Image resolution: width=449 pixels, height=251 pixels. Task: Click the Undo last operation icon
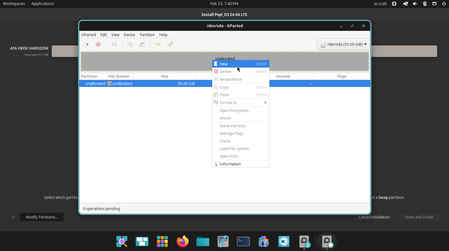point(158,44)
